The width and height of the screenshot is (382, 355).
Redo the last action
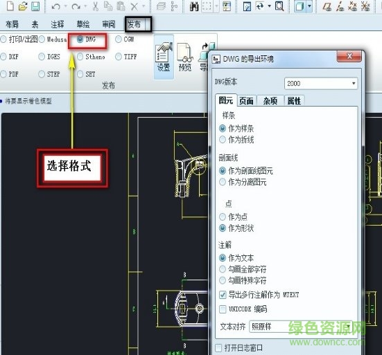(76, 6)
